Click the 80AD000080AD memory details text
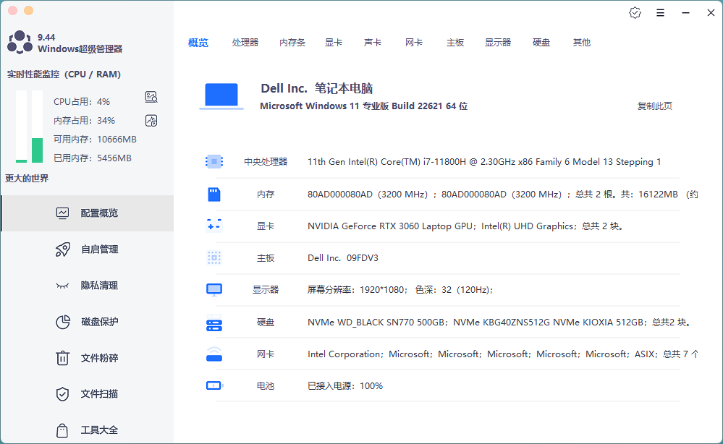This screenshot has width=723, height=444. point(502,195)
